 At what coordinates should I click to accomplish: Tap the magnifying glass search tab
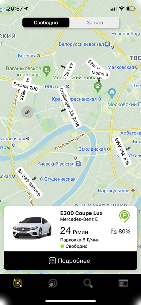tap(88, 283)
